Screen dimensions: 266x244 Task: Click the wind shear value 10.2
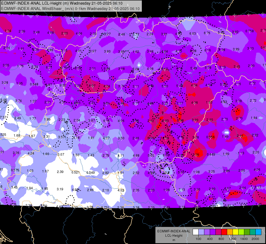click(x=166, y=173)
